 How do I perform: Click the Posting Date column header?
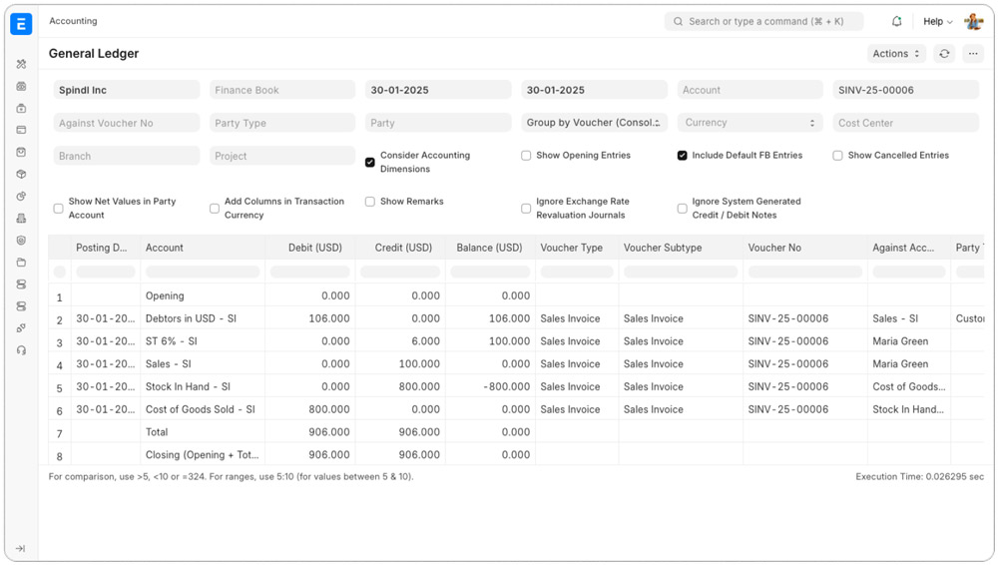[x=105, y=248]
